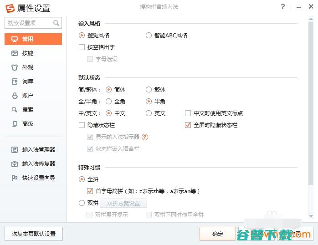Click the flag icon beside 快速设置向导
Screen dimensions: 318x245
tap(15, 178)
